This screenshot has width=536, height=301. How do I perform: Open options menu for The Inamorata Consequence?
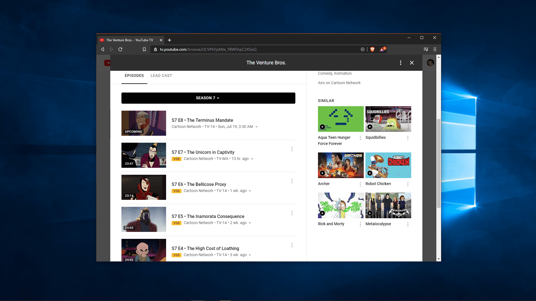[x=292, y=213]
